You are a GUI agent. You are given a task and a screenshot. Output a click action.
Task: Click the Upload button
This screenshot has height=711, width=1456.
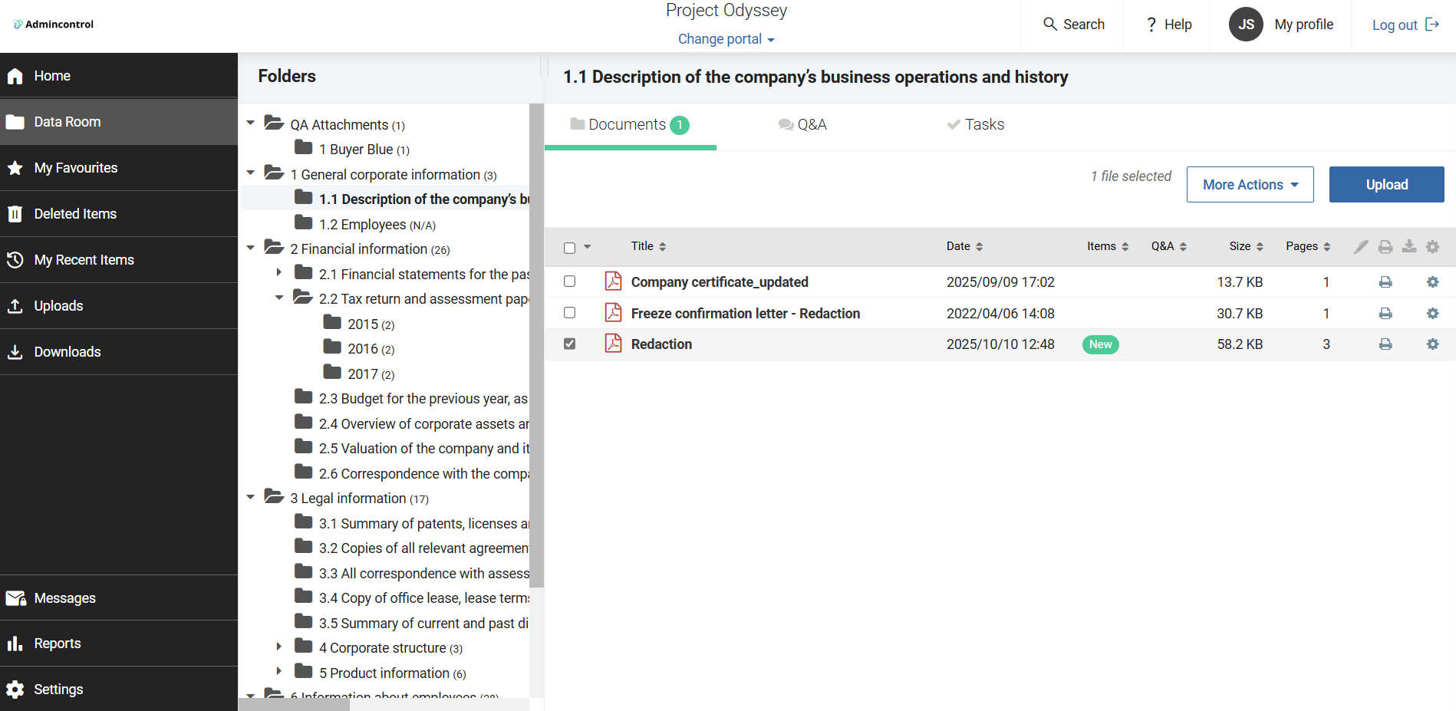[1386, 185]
